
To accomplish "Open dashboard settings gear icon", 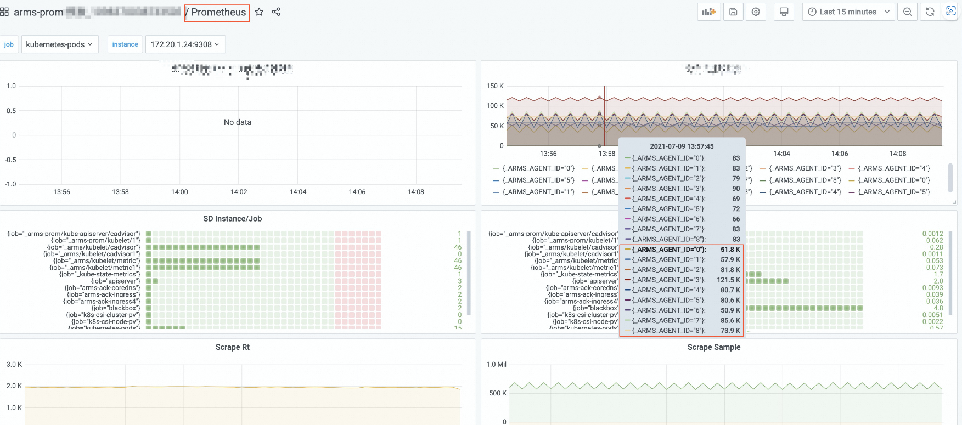I will click(x=756, y=12).
